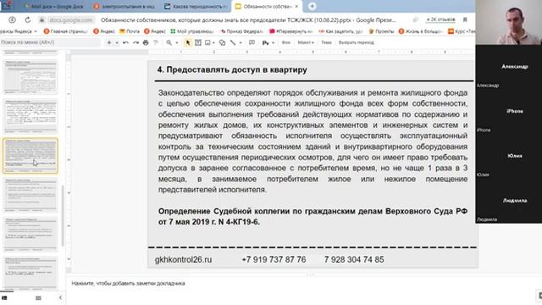Image resolution: width=542 pixels, height=305 pixels.
Task: Reload the current page
Action: [28, 20]
